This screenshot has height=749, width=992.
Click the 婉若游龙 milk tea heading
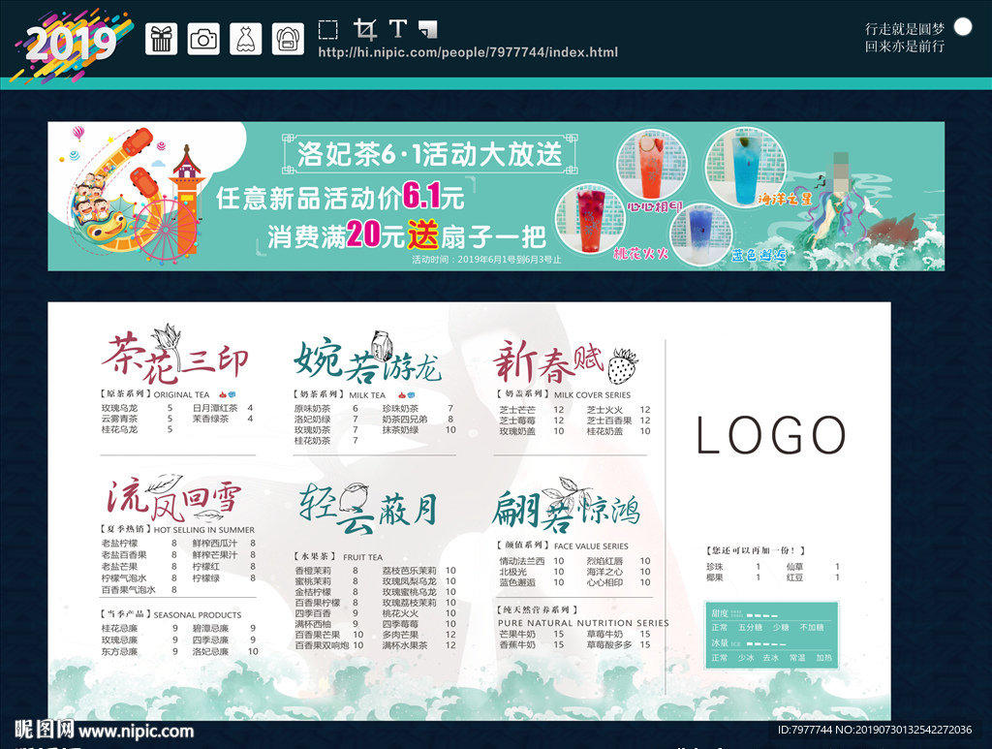368,360
